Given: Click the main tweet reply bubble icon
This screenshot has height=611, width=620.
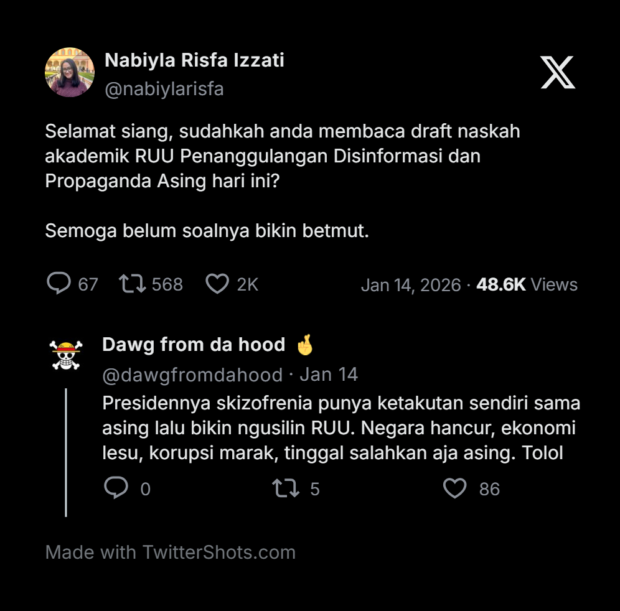Looking at the screenshot, I should coord(59,284).
